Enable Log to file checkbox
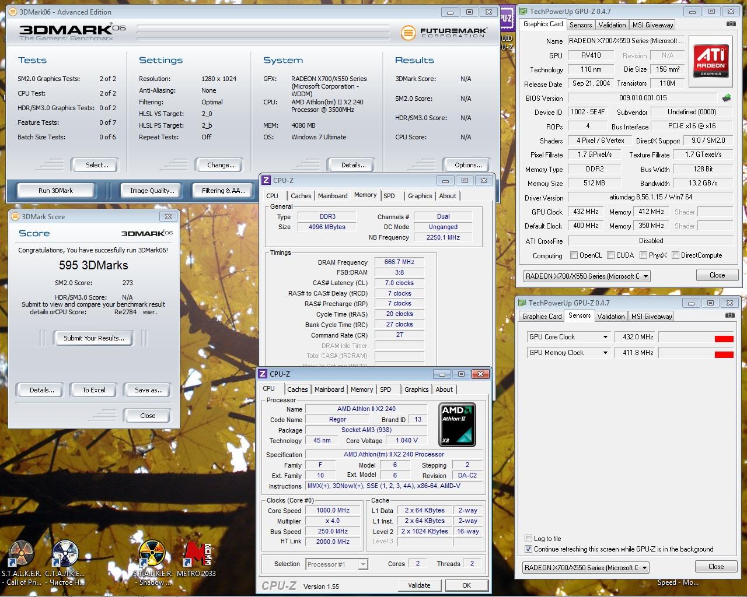The image size is (747, 597). (x=528, y=539)
